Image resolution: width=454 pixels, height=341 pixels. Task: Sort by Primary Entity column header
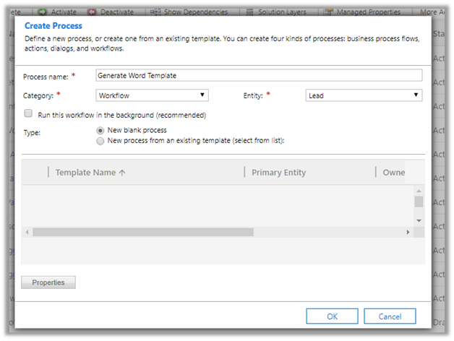(278, 173)
